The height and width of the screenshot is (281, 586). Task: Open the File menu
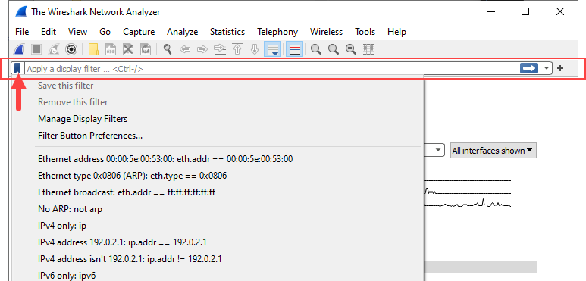click(x=22, y=32)
